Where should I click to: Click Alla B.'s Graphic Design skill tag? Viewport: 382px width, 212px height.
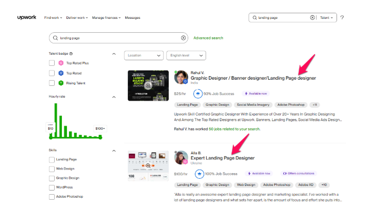point(217,185)
